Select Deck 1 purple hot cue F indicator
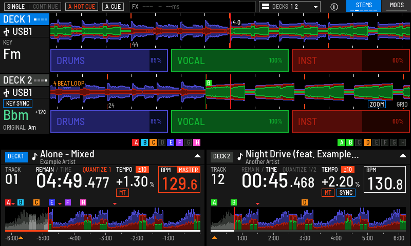The image size is (411, 246). point(179,142)
